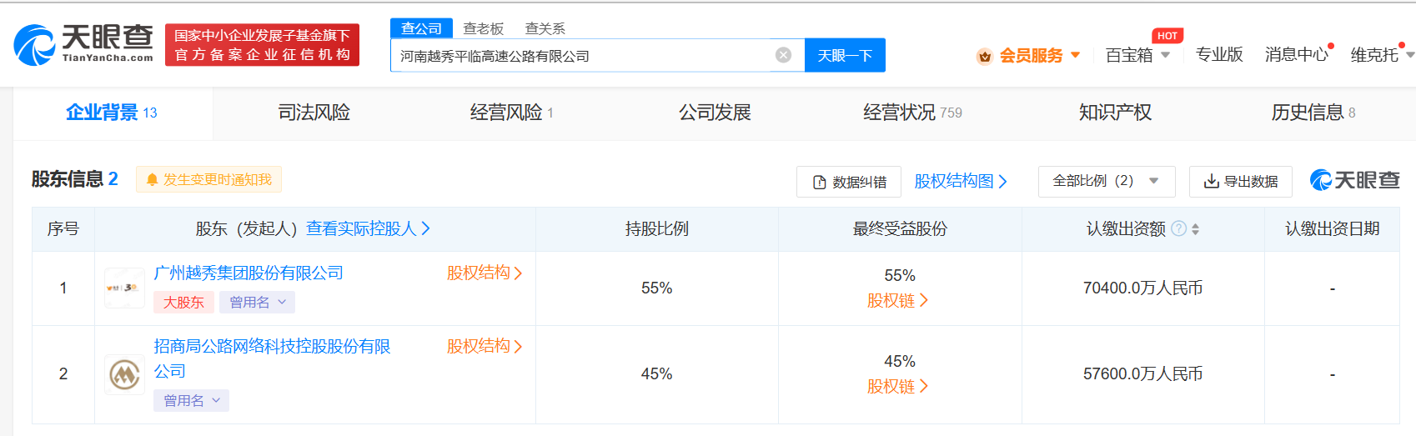Click 招商局公路 company logo thumbnail

[124, 374]
